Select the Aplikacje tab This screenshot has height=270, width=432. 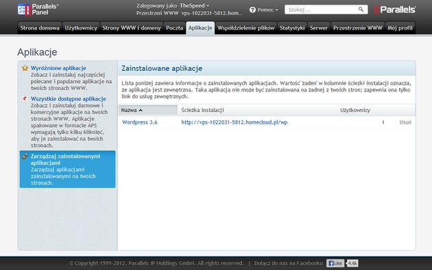[200, 28]
